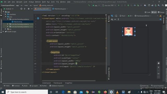Click Sync Project with Gradle Files icon

coord(152,5)
